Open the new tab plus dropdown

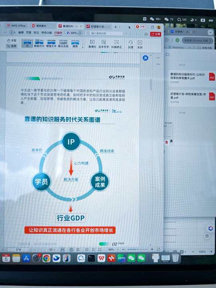[117, 27]
